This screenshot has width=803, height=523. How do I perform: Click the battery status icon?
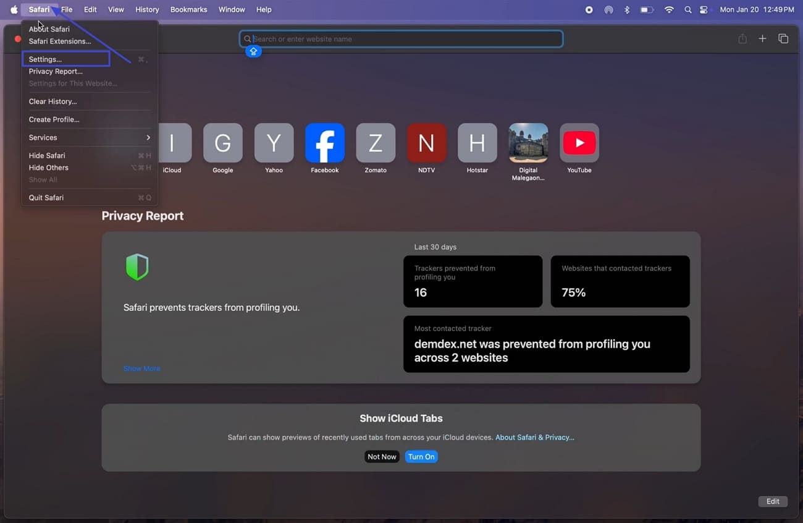tap(647, 10)
